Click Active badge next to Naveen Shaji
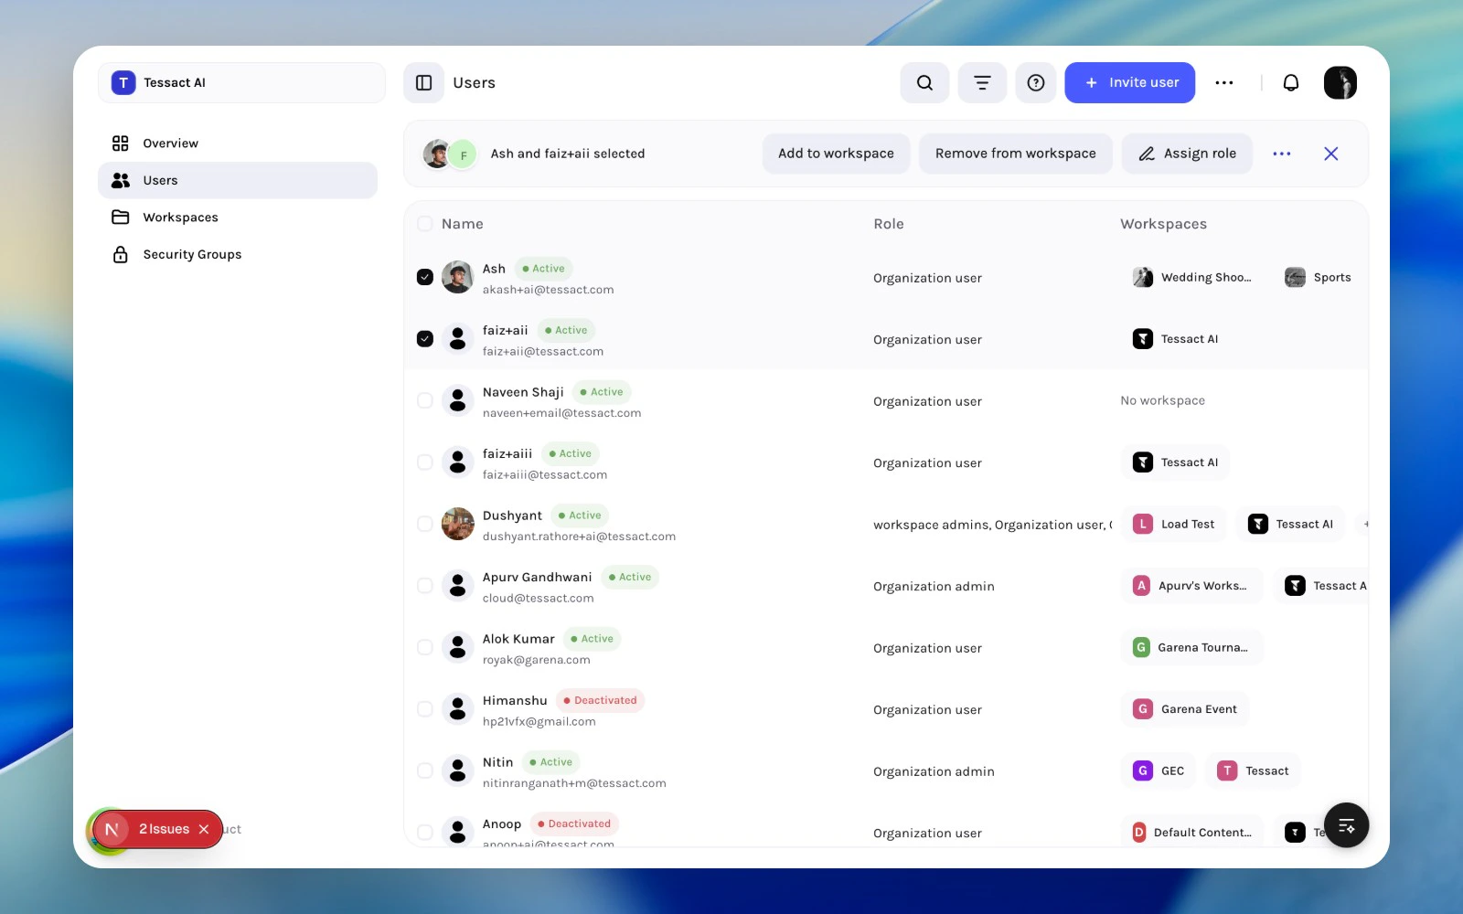The image size is (1463, 914). (602, 392)
